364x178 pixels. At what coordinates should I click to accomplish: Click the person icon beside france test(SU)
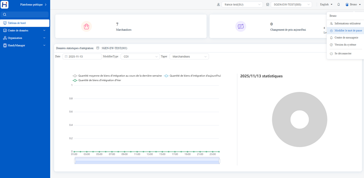tap(218, 4)
